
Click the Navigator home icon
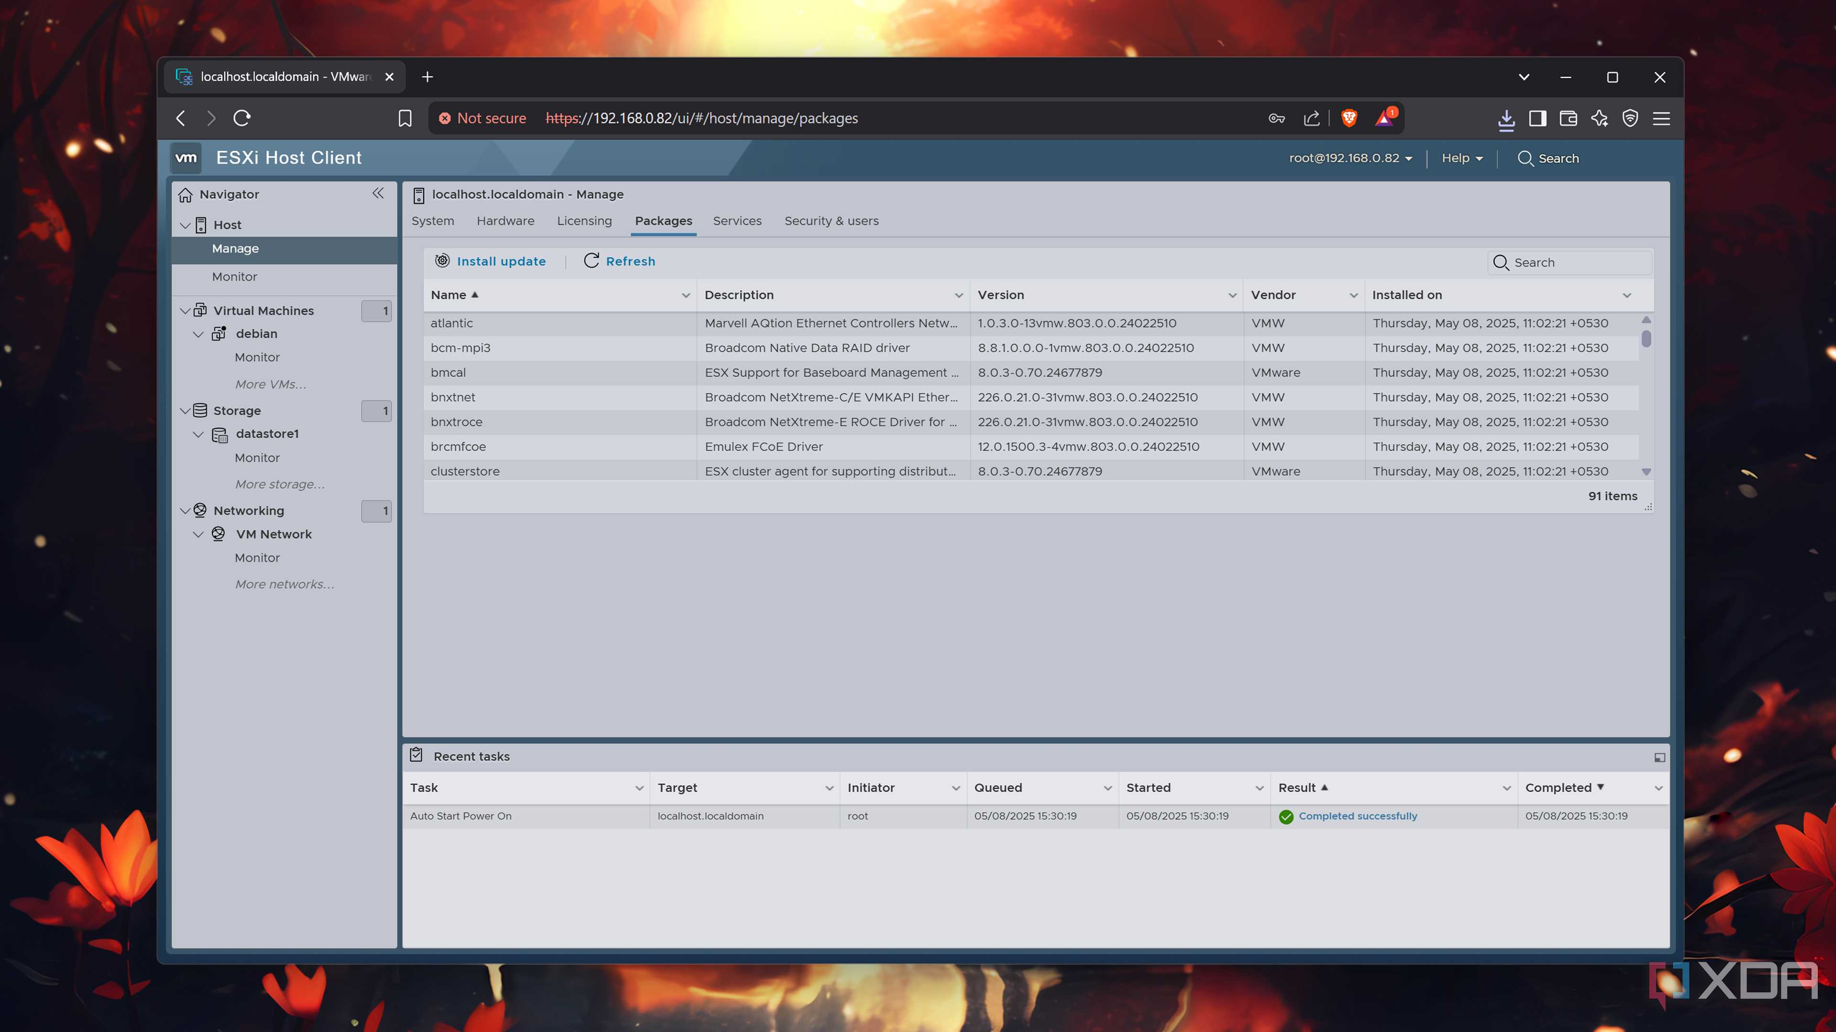(186, 194)
